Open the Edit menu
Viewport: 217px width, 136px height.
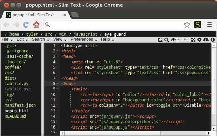[22, 39]
